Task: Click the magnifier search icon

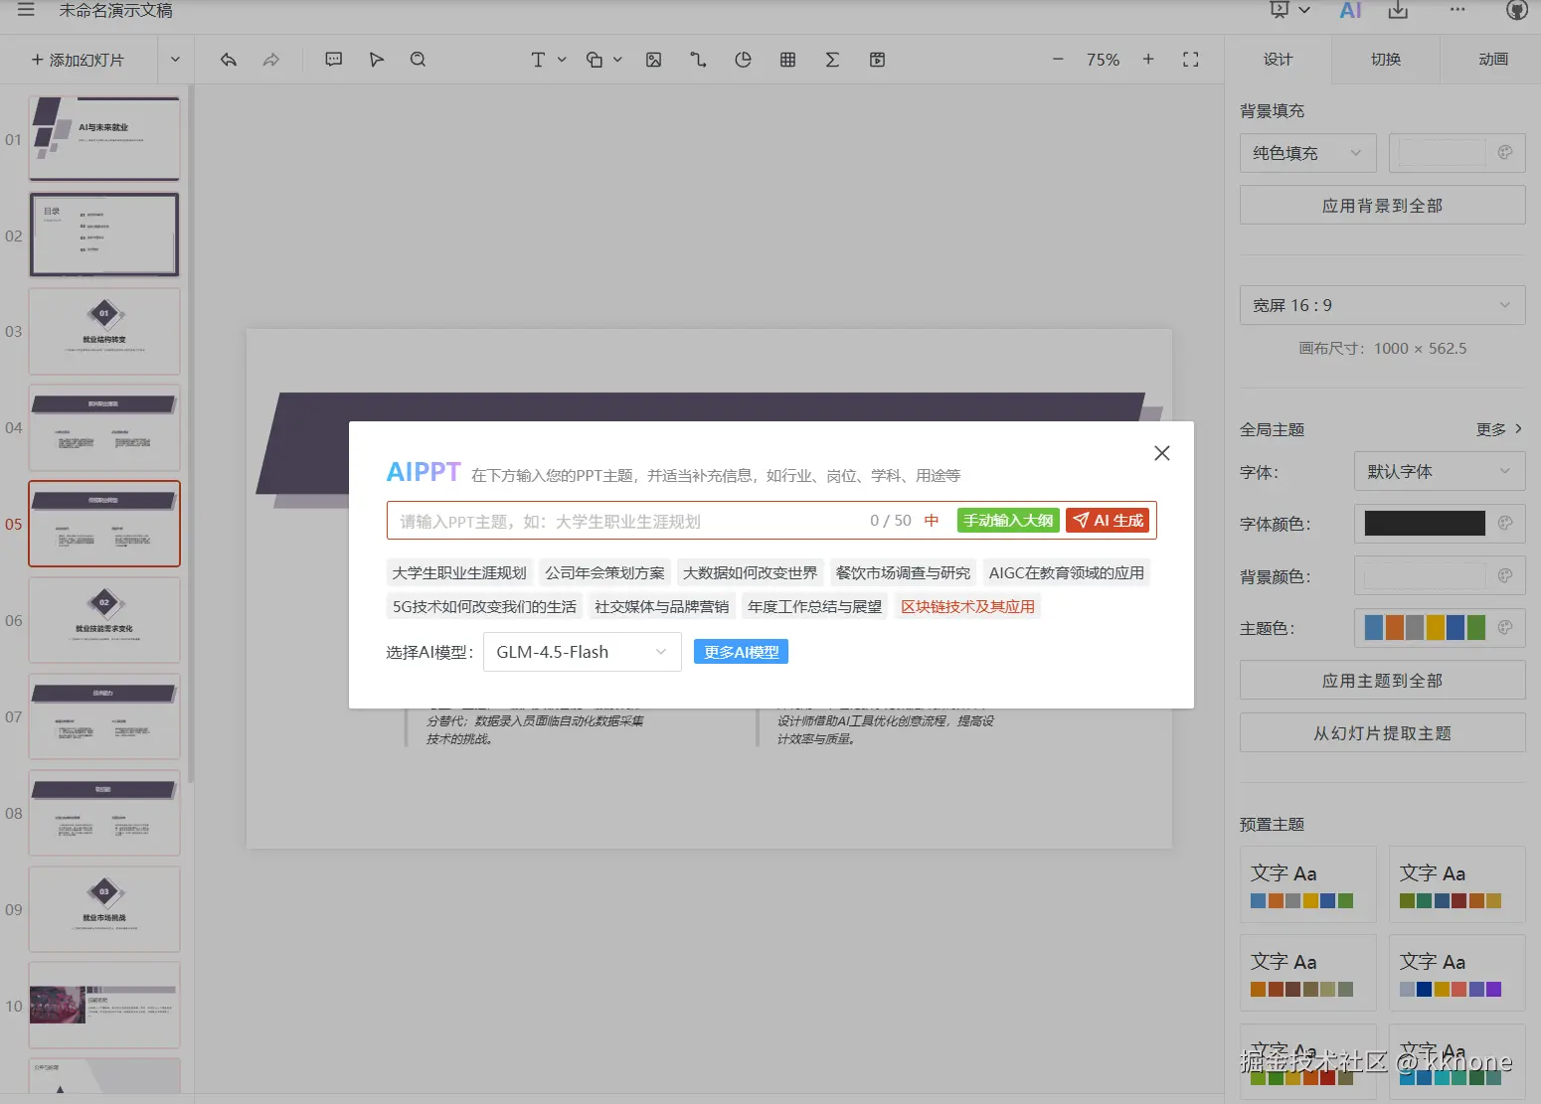Action: coord(418,60)
